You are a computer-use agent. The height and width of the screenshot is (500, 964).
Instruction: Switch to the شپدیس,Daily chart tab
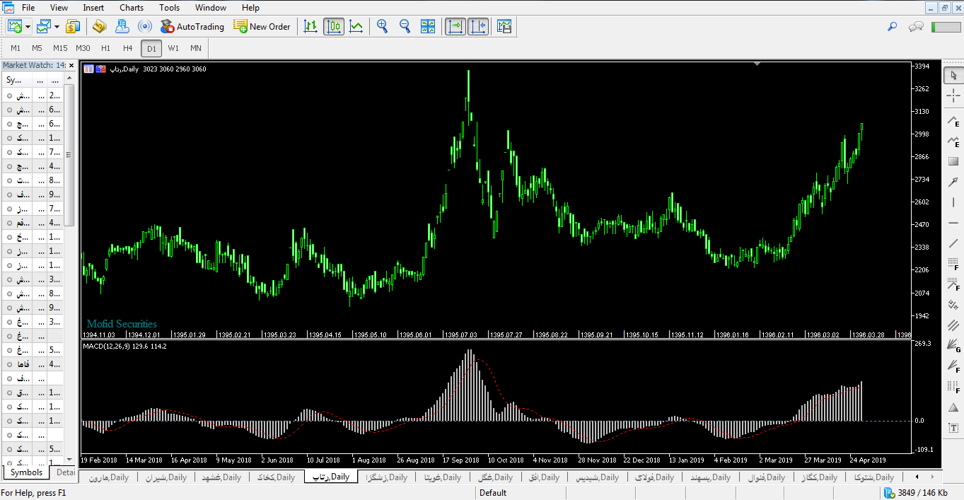pos(598,477)
